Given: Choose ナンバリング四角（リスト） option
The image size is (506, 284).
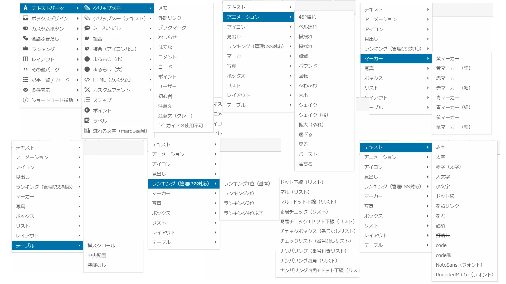Looking at the screenshot, I should pyautogui.click(x=309, y=261).
